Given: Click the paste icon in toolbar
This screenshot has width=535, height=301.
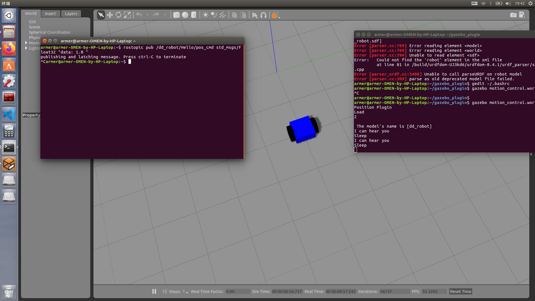Looking at the screenshot, I should pyautogui.click(x=243, y=15).
